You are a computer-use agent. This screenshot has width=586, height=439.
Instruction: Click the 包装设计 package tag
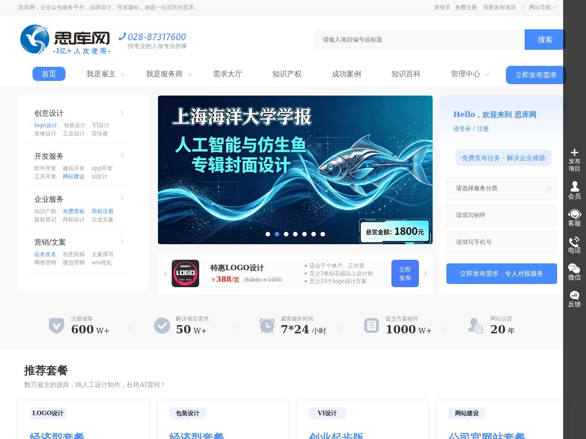coord(188,413)
